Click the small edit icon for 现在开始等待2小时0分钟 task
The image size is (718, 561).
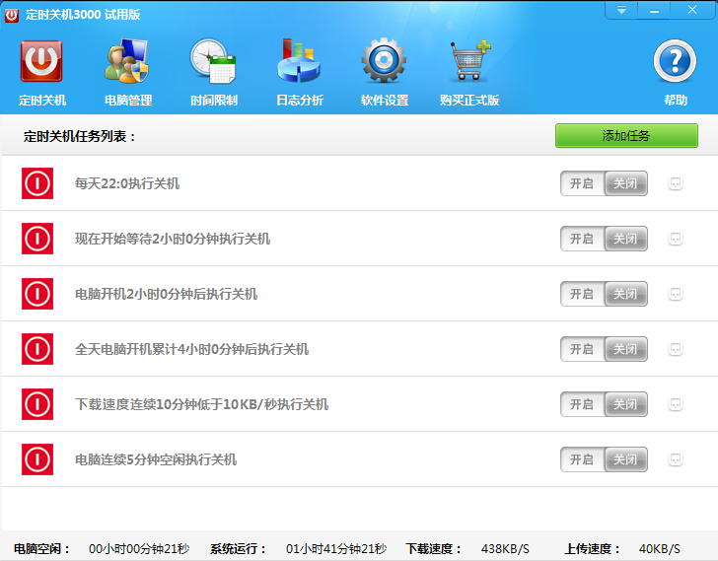point(676,239)
